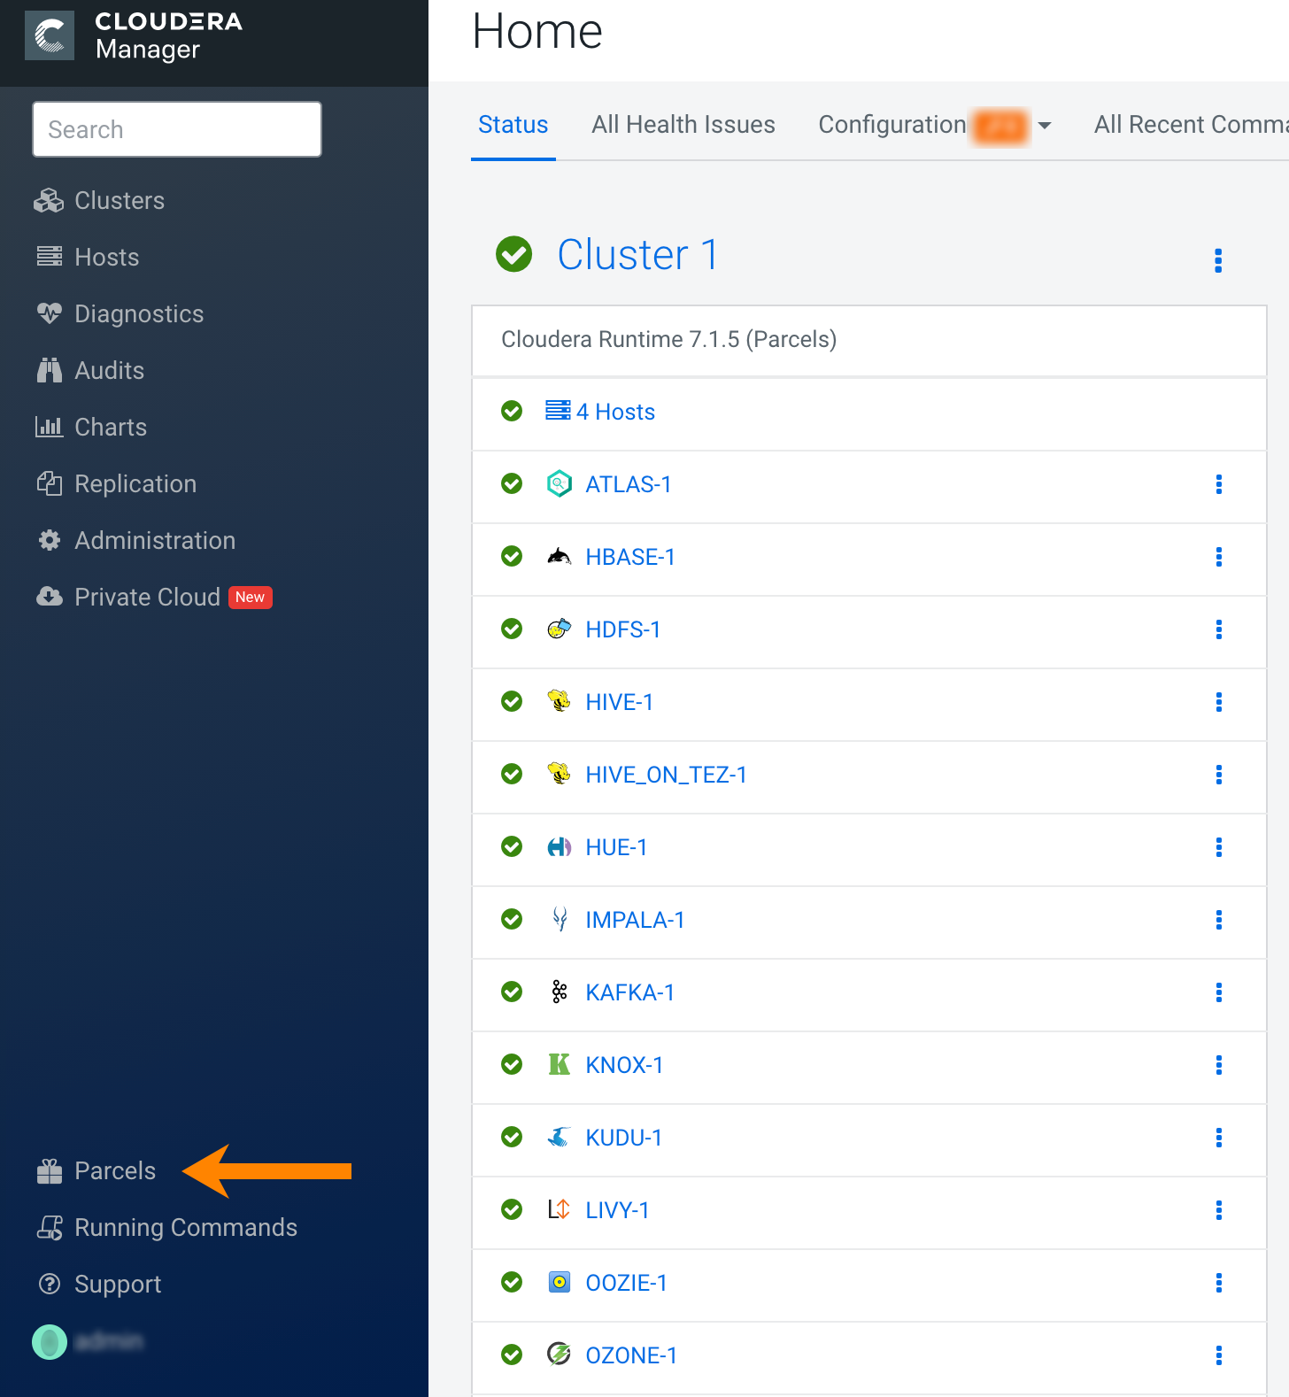Click the admin user avatar
Screen dimensions: 1289x1397
(x=50, y=1342)
